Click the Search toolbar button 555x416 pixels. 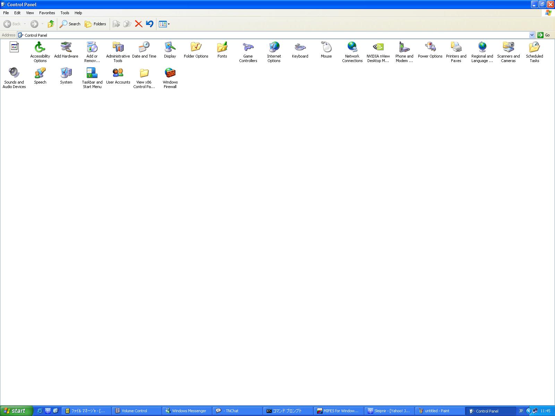pyautogui.click(x=70, y=24)
